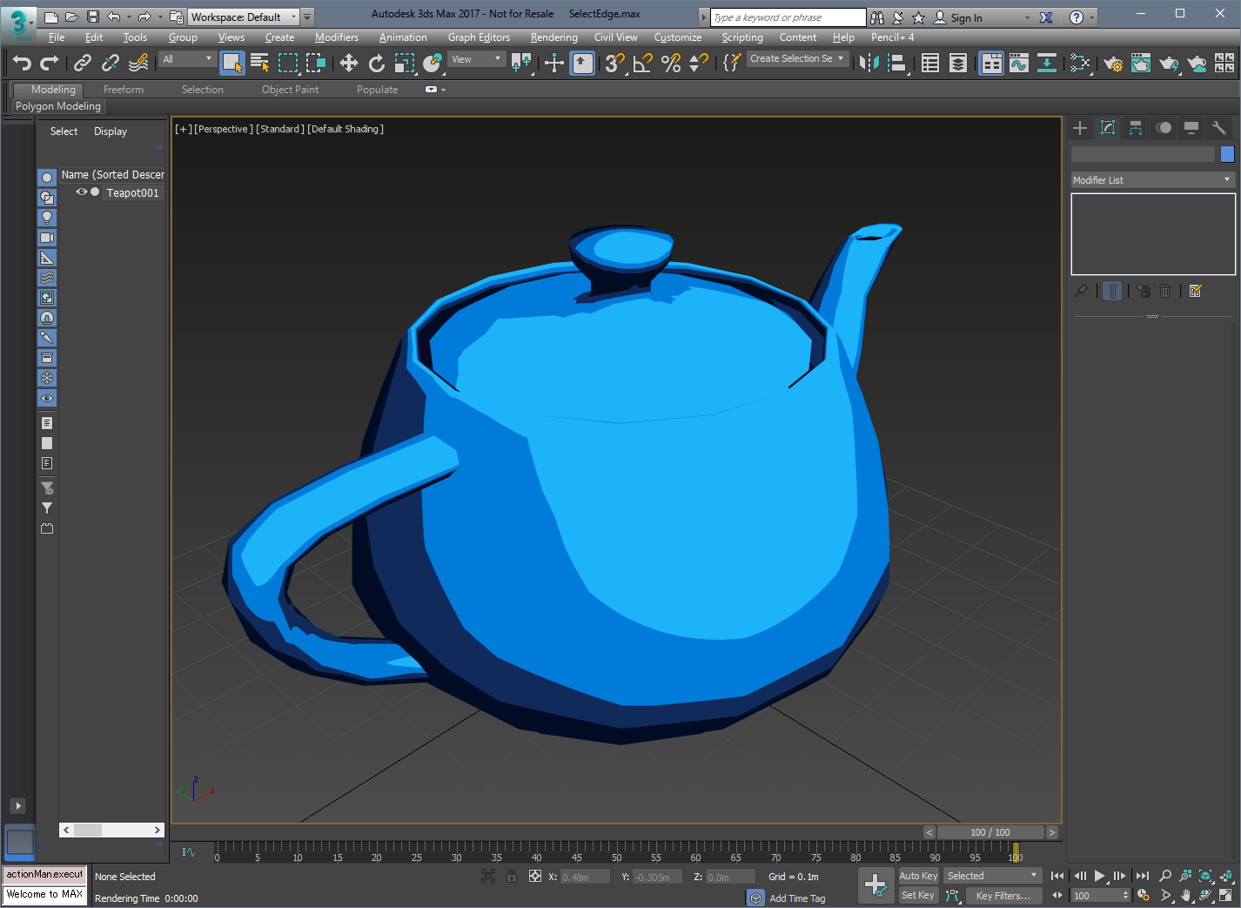Expand the Modifier List dropdown

point(1152,180)
